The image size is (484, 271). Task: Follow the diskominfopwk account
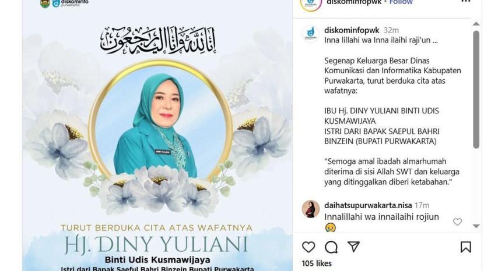[x=401, y=2]
